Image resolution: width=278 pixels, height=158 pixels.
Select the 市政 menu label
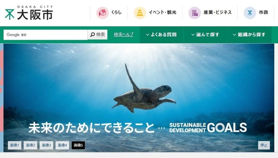click(x=263, y=12)
